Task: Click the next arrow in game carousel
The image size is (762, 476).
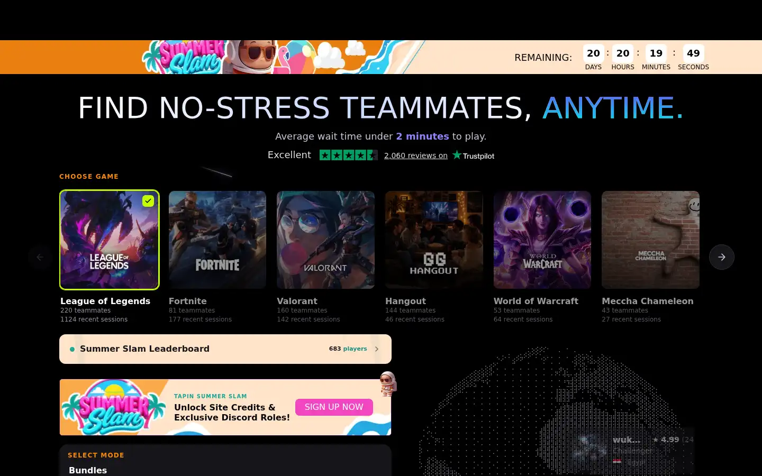Action: (x=722, y=257)
